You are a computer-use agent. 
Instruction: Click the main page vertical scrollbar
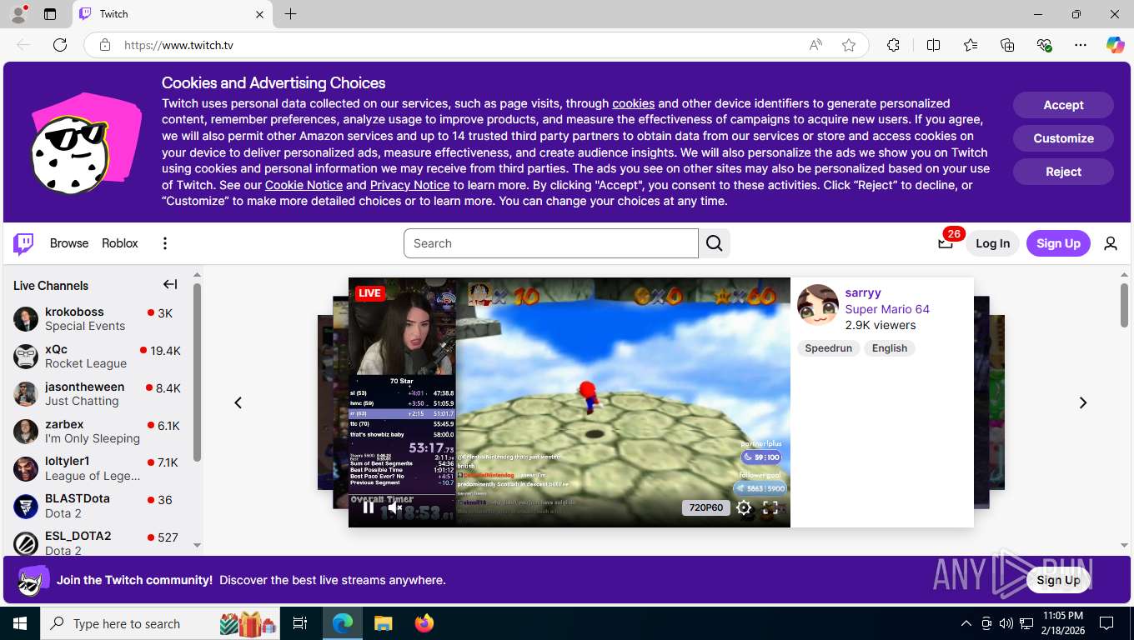click(1124, 305)
